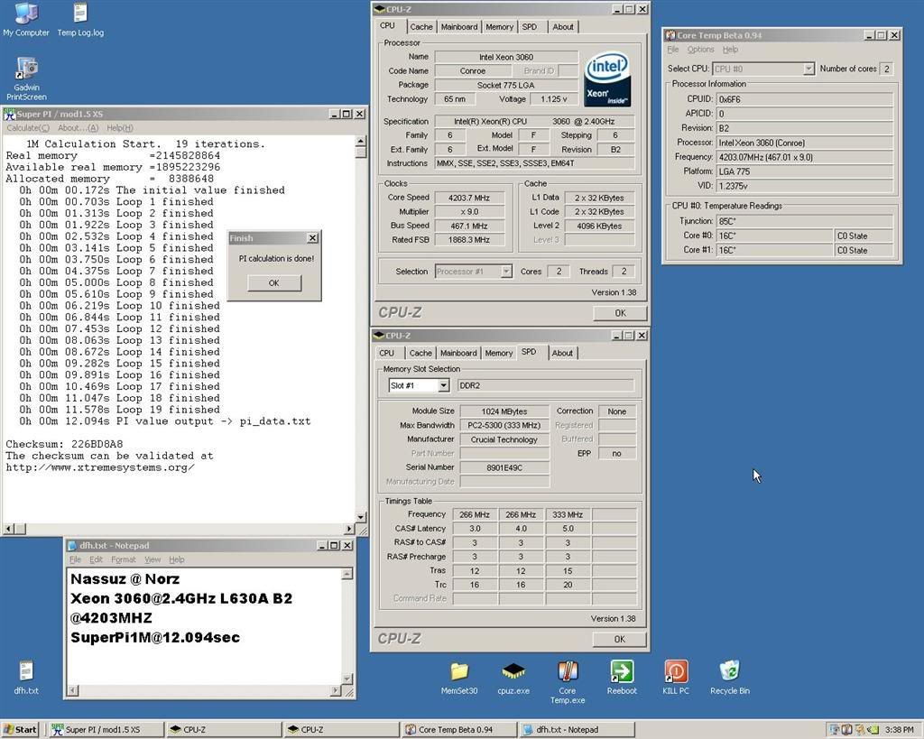Expand the Select CPU dropdown in Core Temp
The width and height of the screenshot is (924, 739).
coord(808,69)
